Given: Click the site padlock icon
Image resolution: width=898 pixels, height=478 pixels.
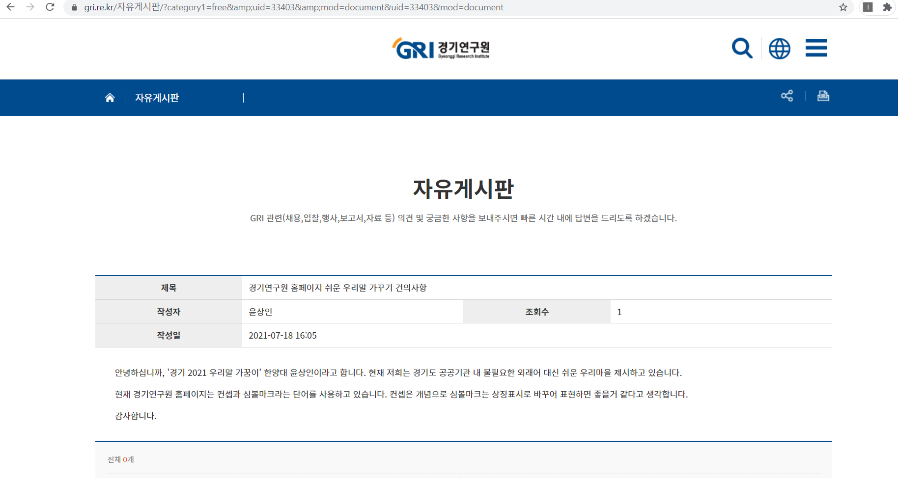Looking at the screenshot, I should click(x=75, y=7).
